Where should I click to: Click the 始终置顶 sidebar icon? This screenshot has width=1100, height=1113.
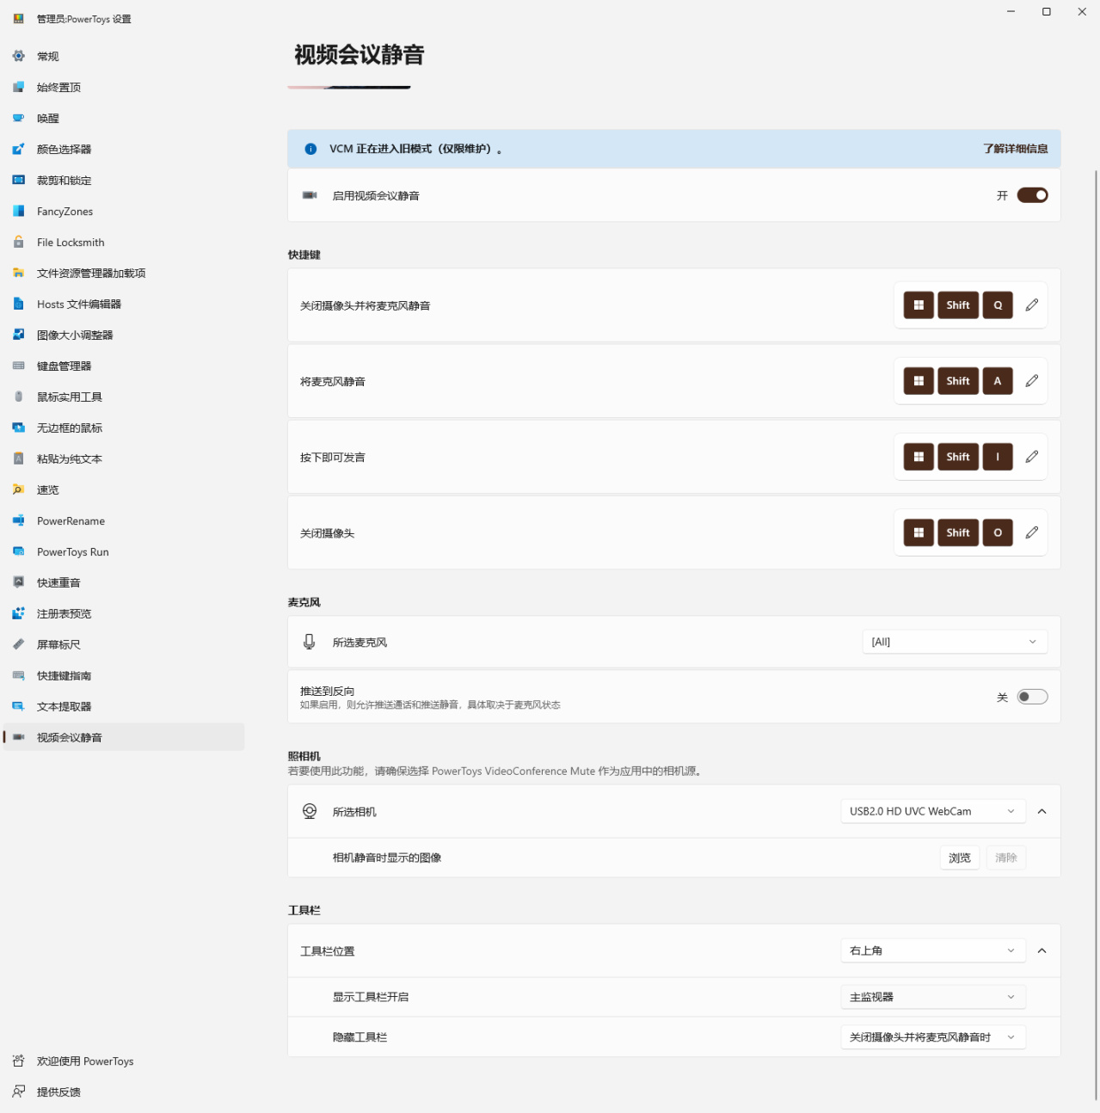19,87
